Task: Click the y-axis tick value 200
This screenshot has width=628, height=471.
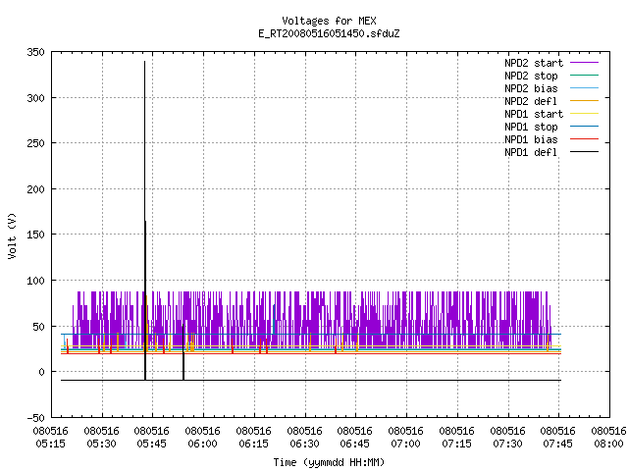Action: (x=35, y=189)
